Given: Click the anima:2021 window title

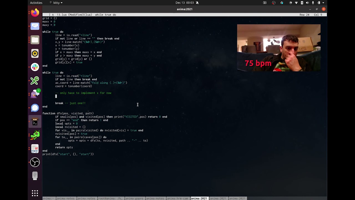Looking at the screenshot, I should click(184, 9).
